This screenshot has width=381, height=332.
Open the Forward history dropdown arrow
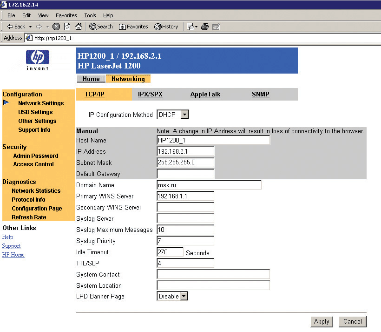[47, 27]
